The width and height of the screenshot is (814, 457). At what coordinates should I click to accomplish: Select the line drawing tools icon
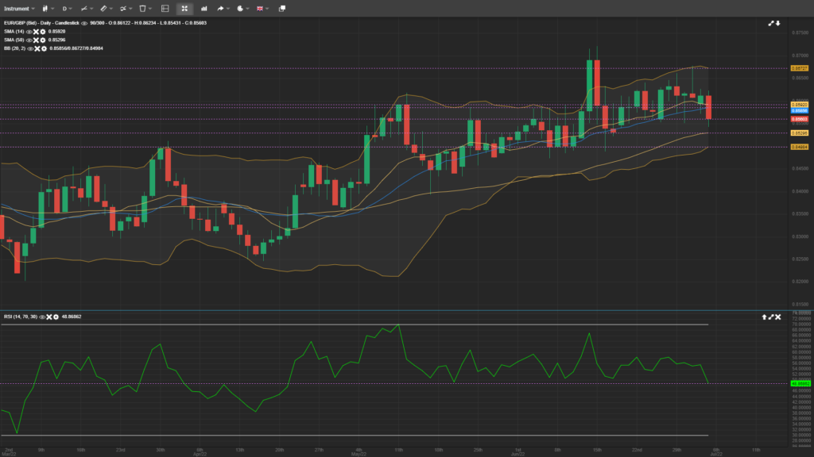(x=83, y=8)
